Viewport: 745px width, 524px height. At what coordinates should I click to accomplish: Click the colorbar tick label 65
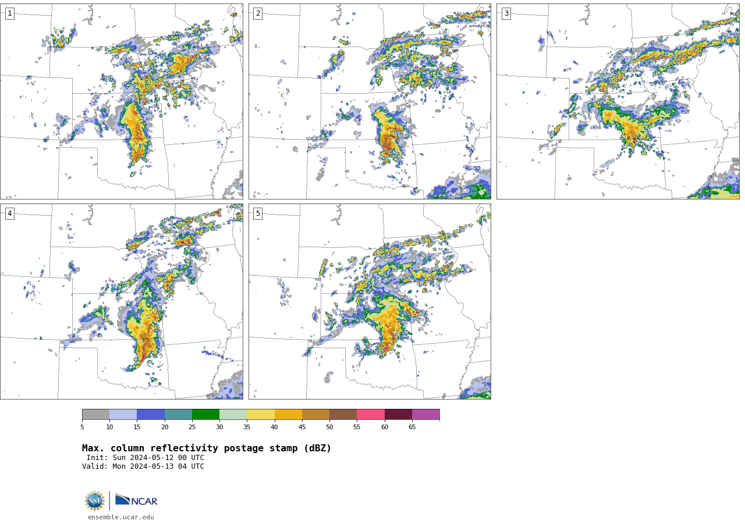412,427
